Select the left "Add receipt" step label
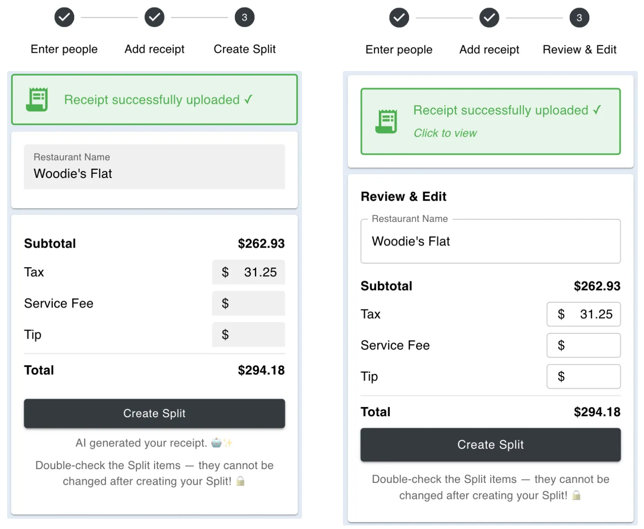Viewport: 644px width, 529px height. point(155,49)
